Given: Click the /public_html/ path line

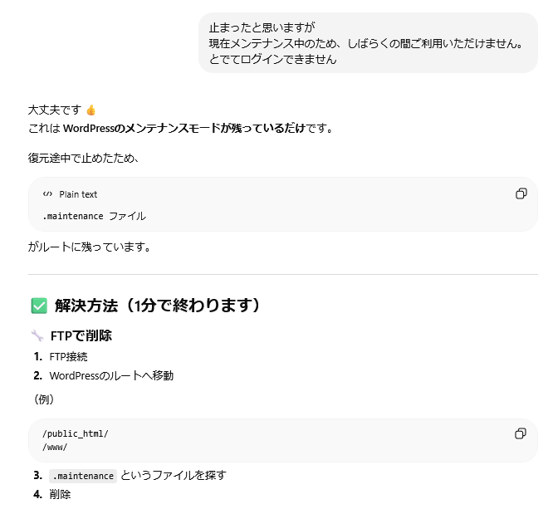Looking at the screenshot, I should pos(76,433).
